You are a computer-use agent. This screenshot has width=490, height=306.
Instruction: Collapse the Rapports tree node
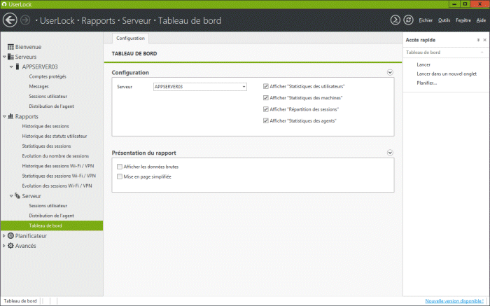4,116
